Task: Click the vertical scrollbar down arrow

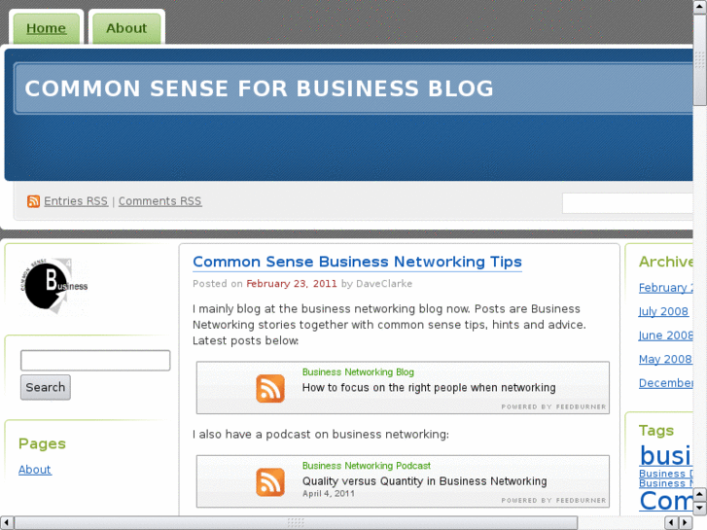Action: 700,508
